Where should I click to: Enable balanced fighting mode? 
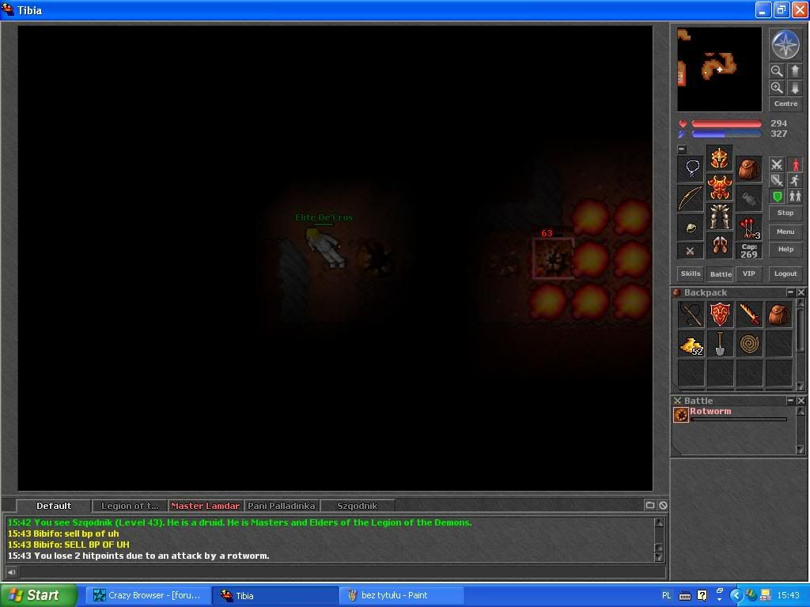(777, 180)
